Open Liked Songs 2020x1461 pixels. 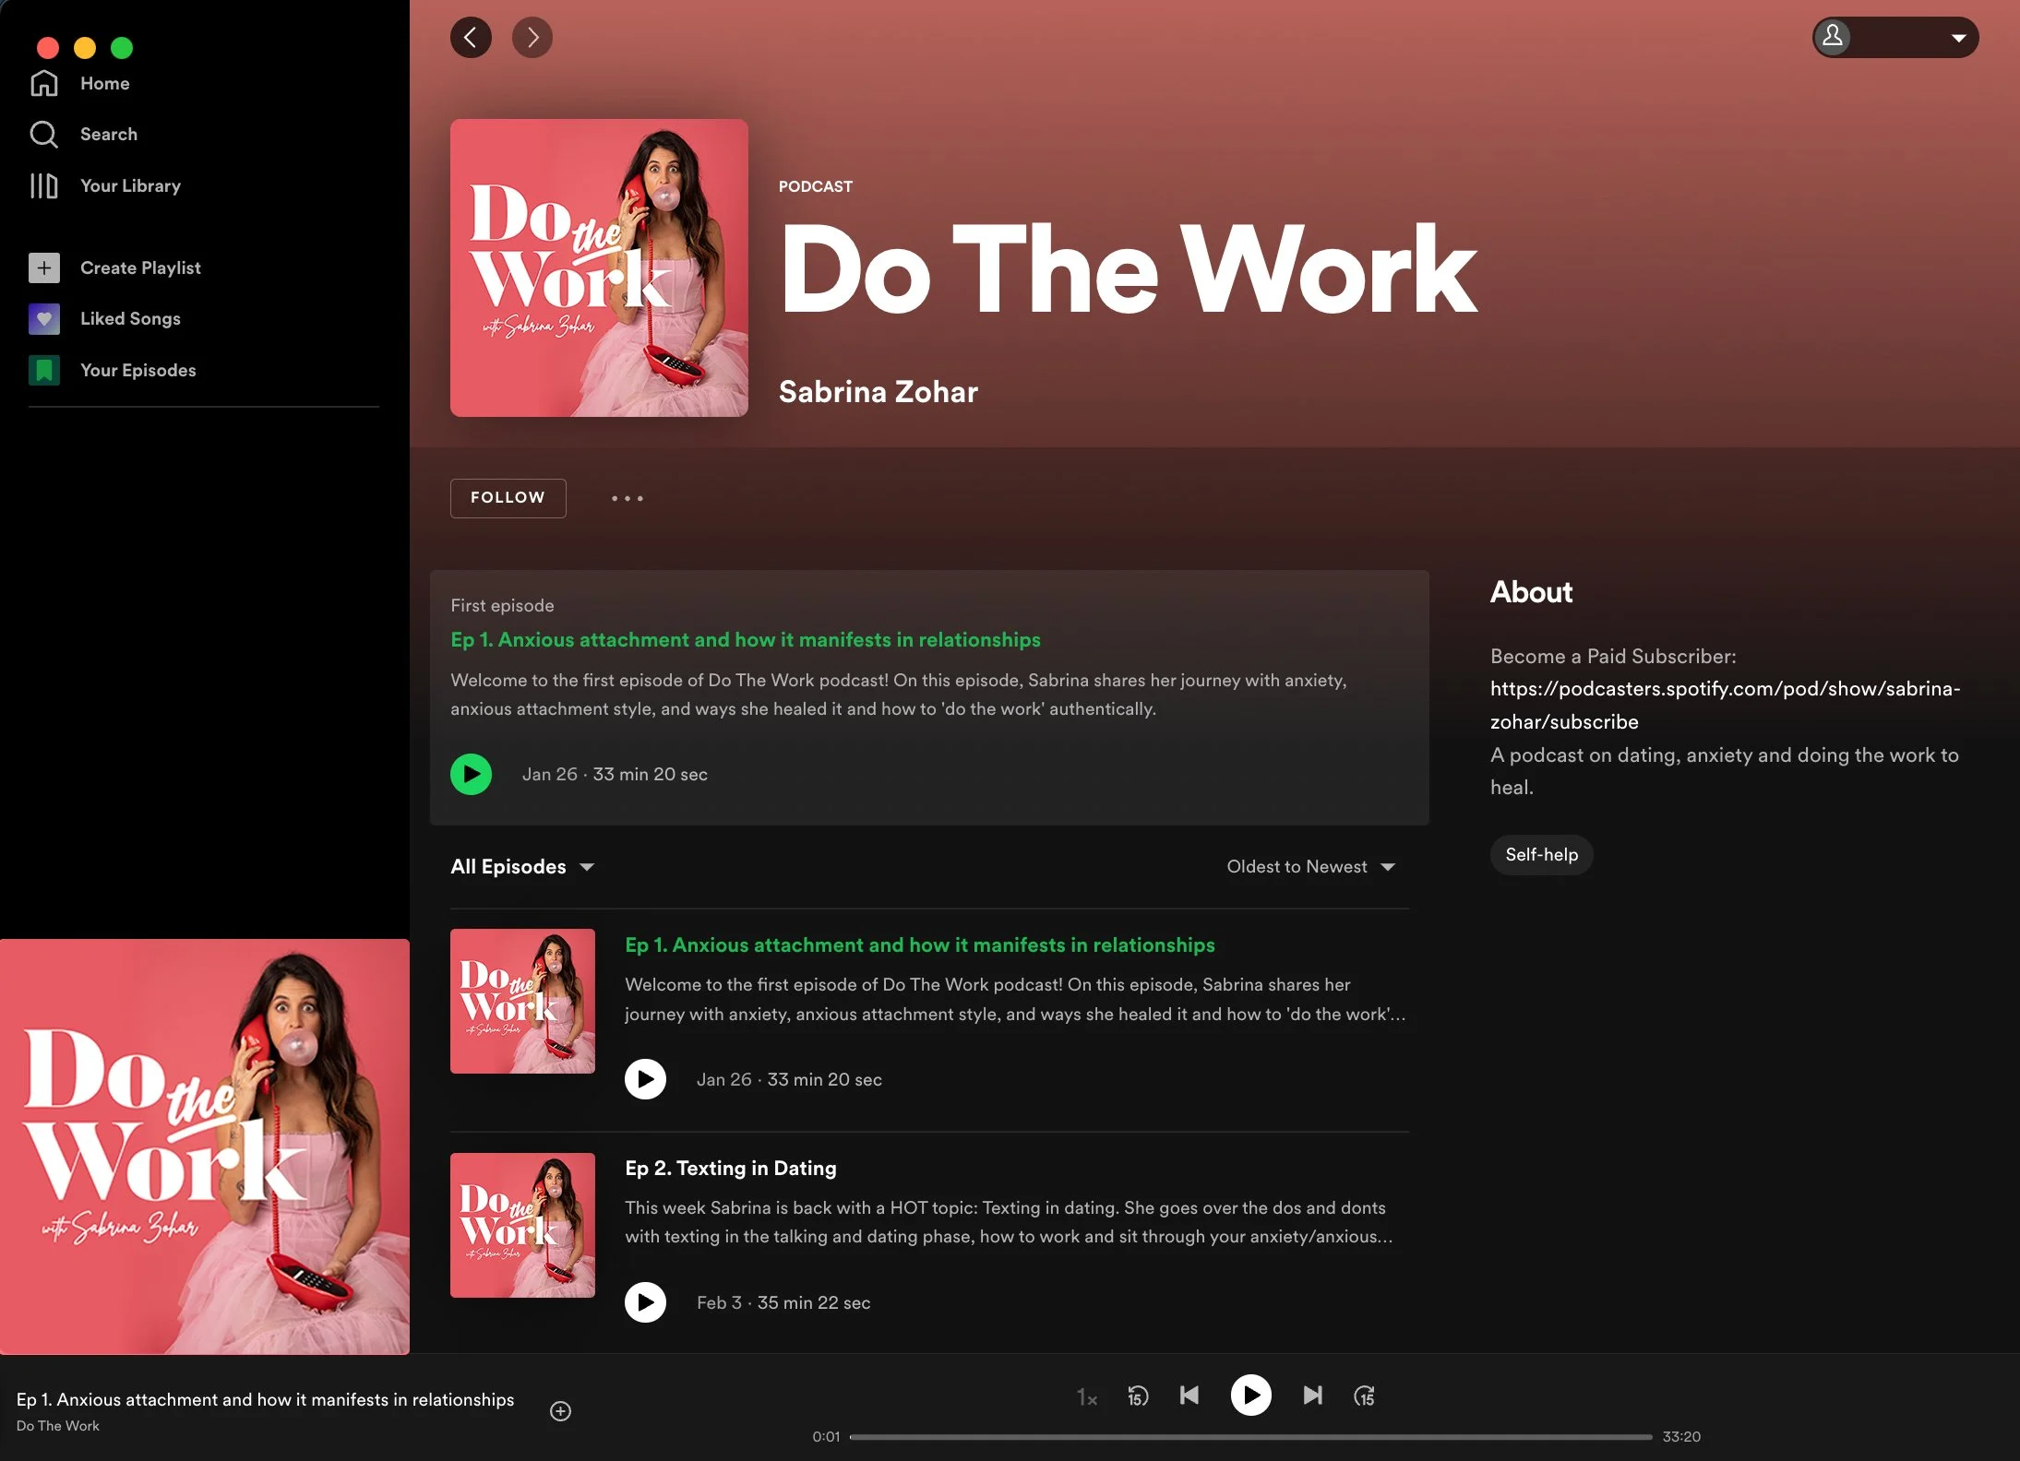[x=130, y=318]
